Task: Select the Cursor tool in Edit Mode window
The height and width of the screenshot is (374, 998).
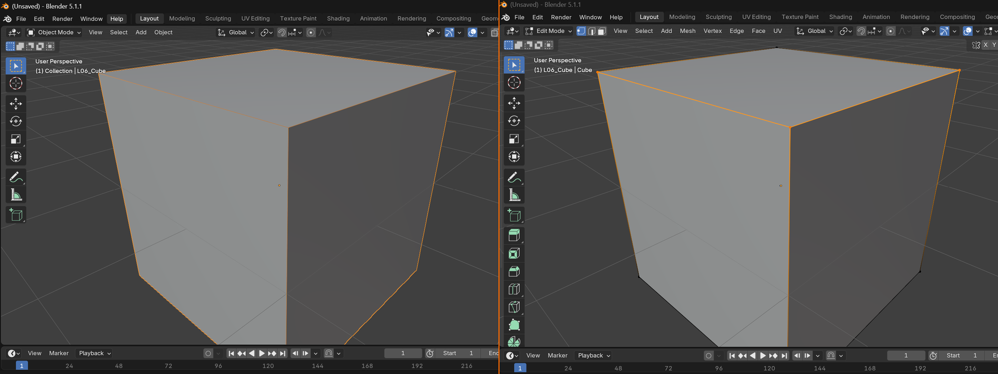Action: click(514, 83)
